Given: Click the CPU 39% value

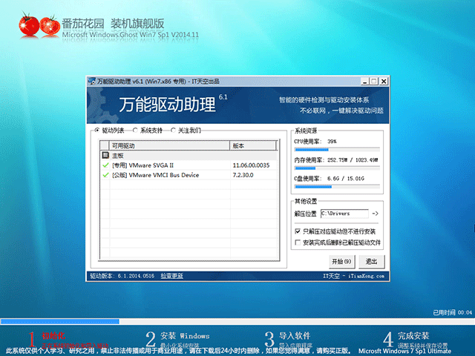Looking at the screenshot, I should [332, 142].
